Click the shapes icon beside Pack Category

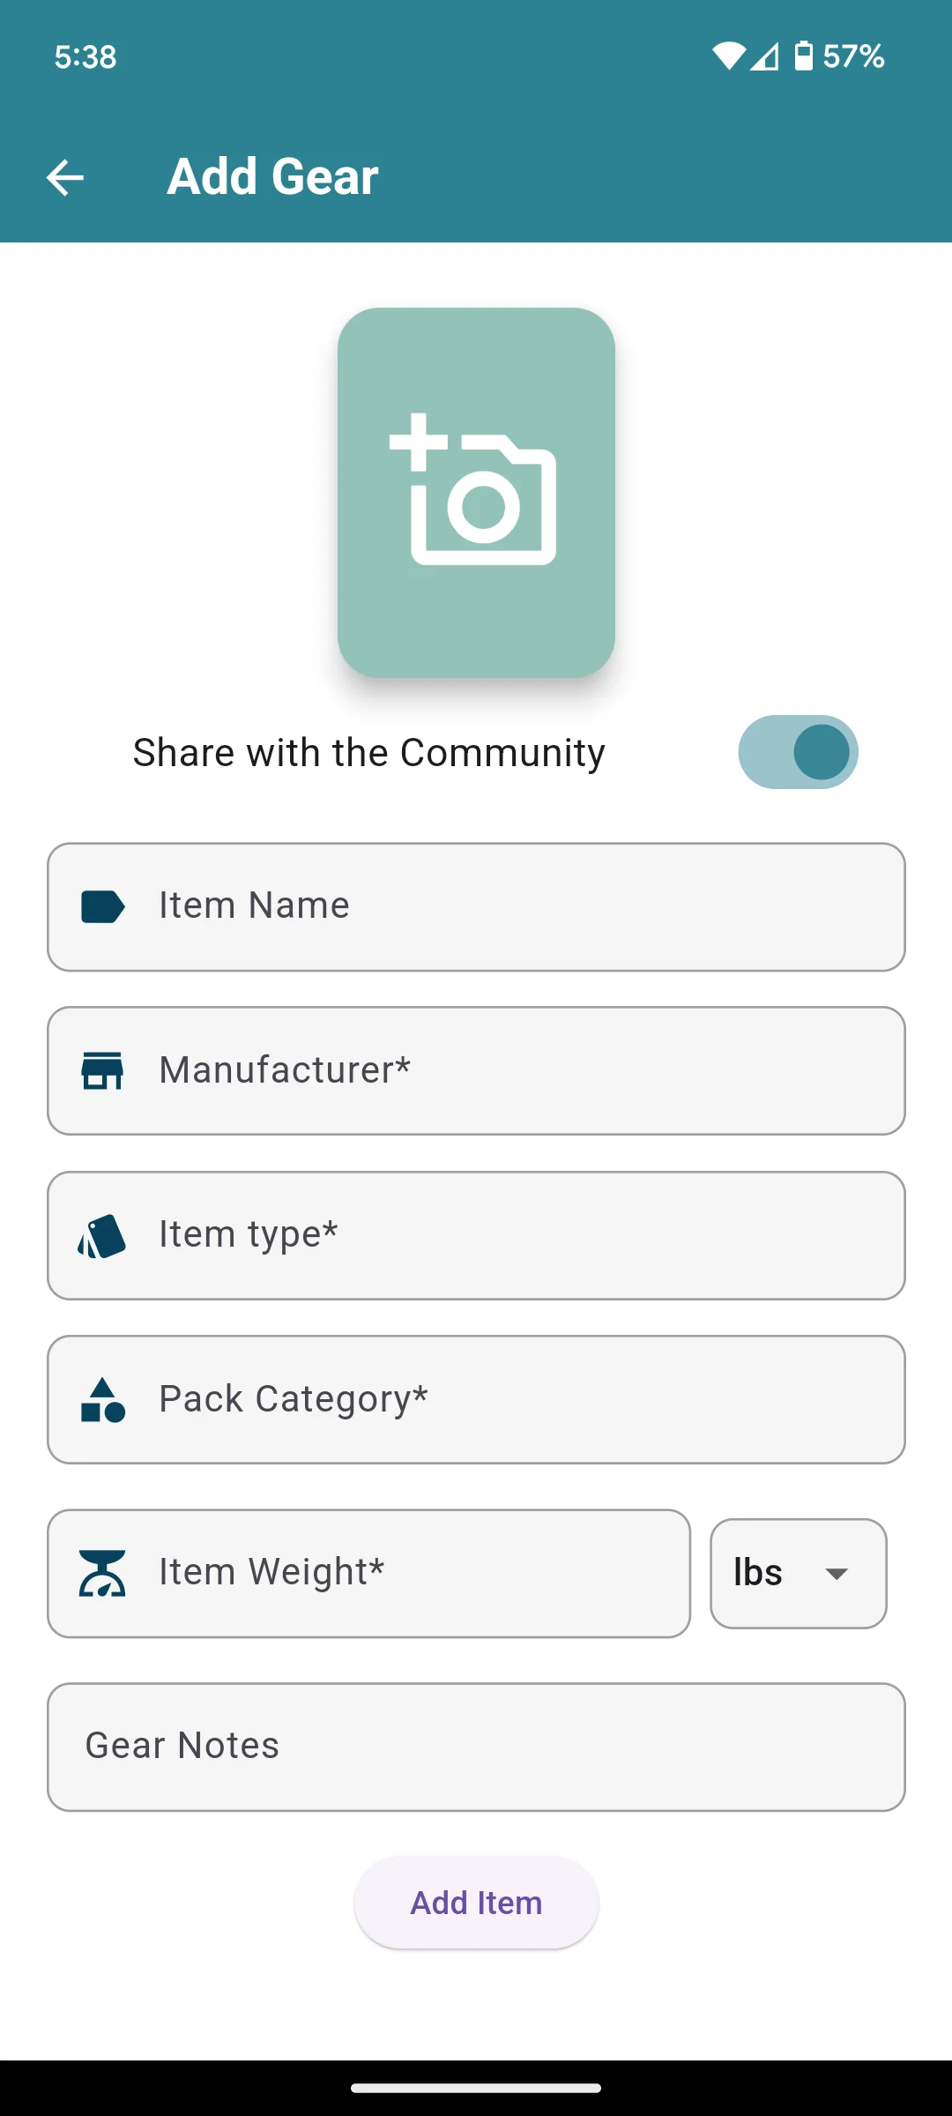[x=102, y=1400]
